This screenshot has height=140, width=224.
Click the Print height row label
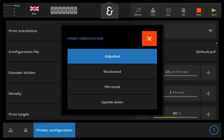point(19,114)
